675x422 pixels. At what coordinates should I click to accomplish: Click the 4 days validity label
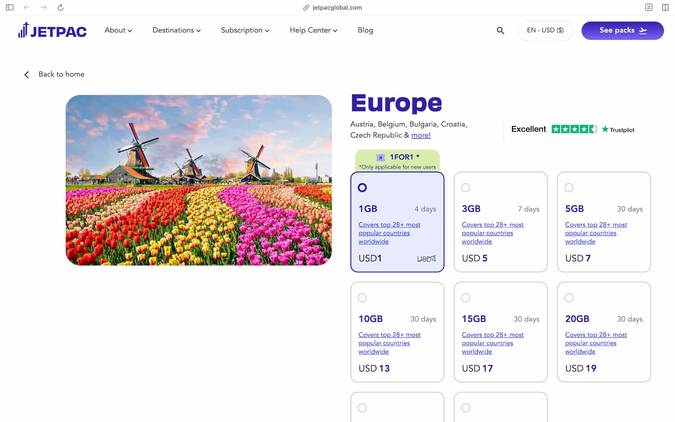(425, 209)
